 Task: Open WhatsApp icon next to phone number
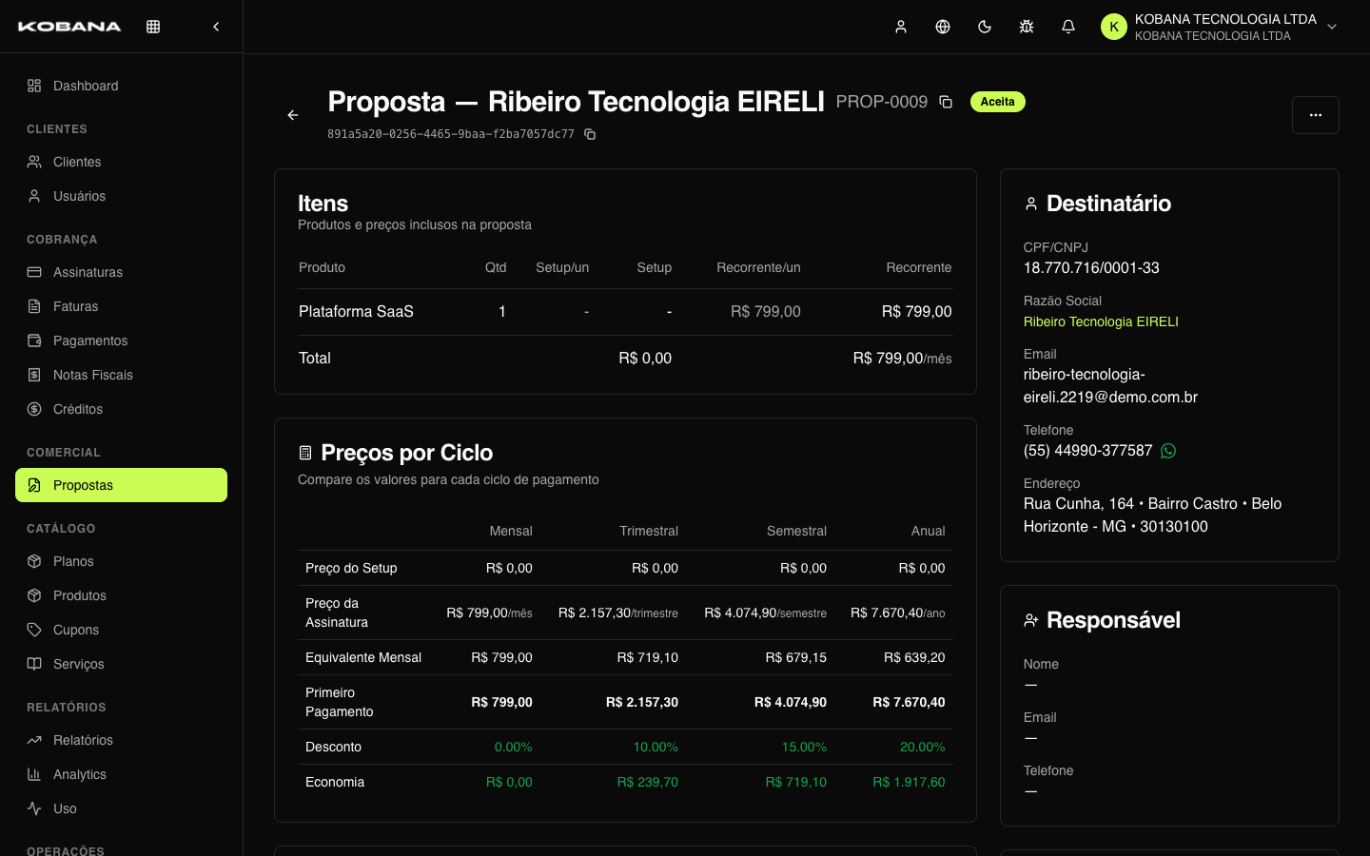point(1168,451)
